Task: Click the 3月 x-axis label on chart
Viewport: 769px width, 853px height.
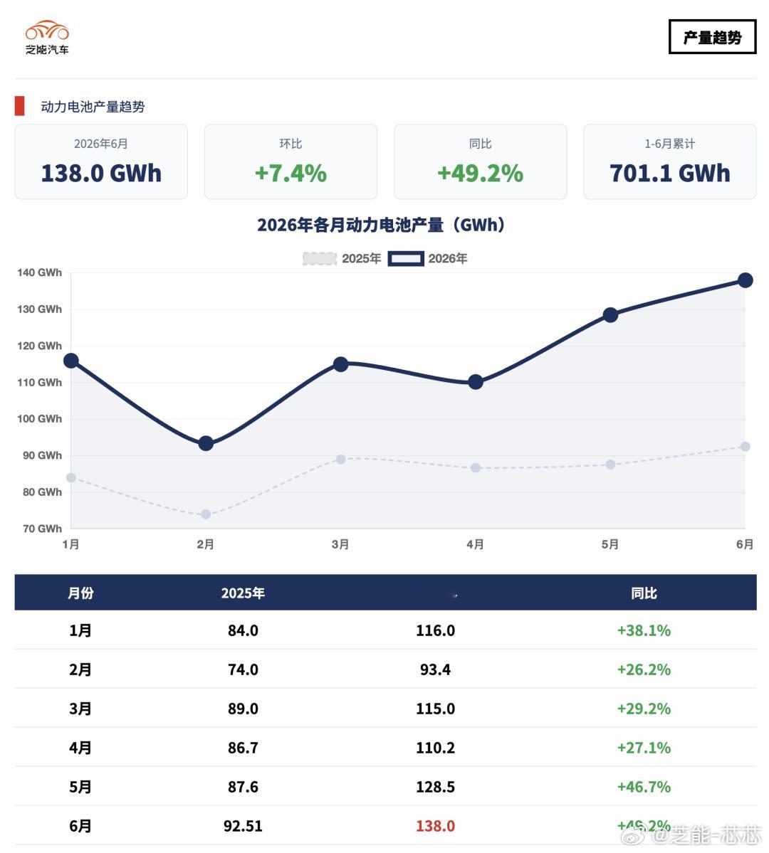Action: pyautogui.click(x=340, y=544)
